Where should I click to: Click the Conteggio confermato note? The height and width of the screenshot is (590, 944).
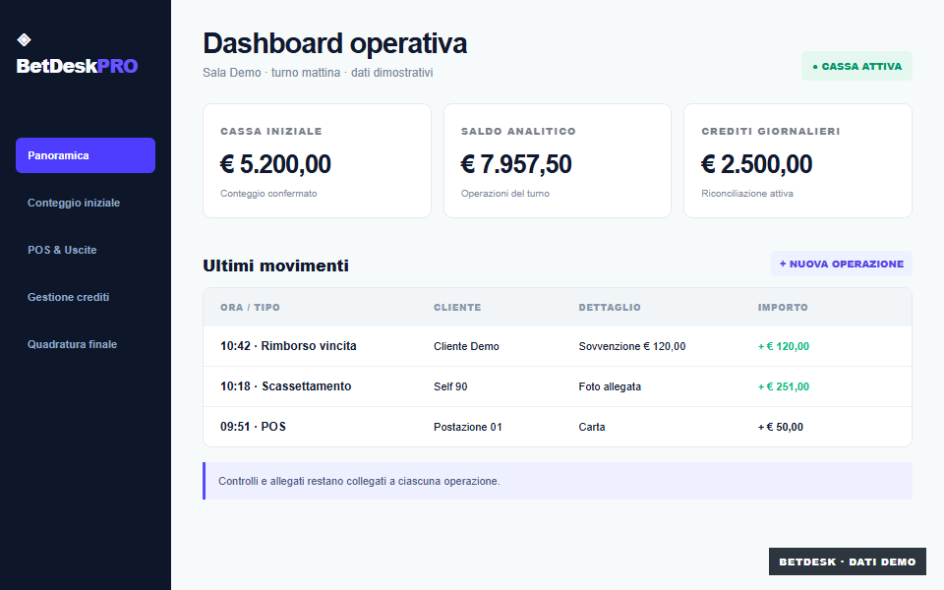tap(268, 194)
